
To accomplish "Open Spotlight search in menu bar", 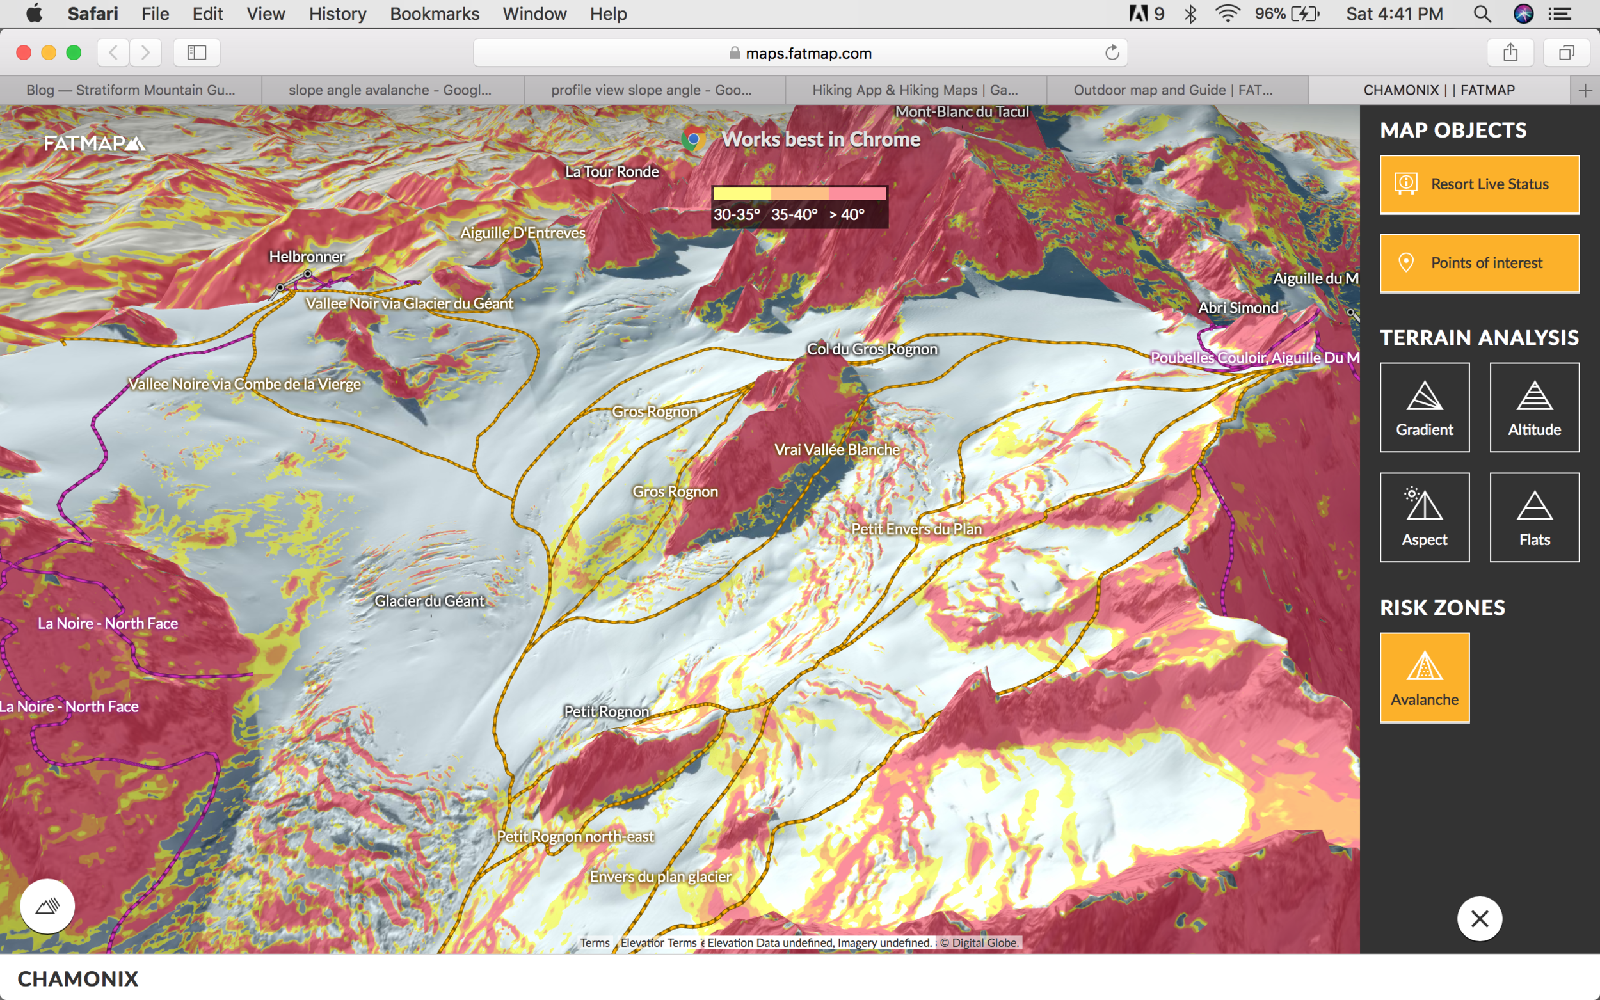I will tap(1482, 14).
